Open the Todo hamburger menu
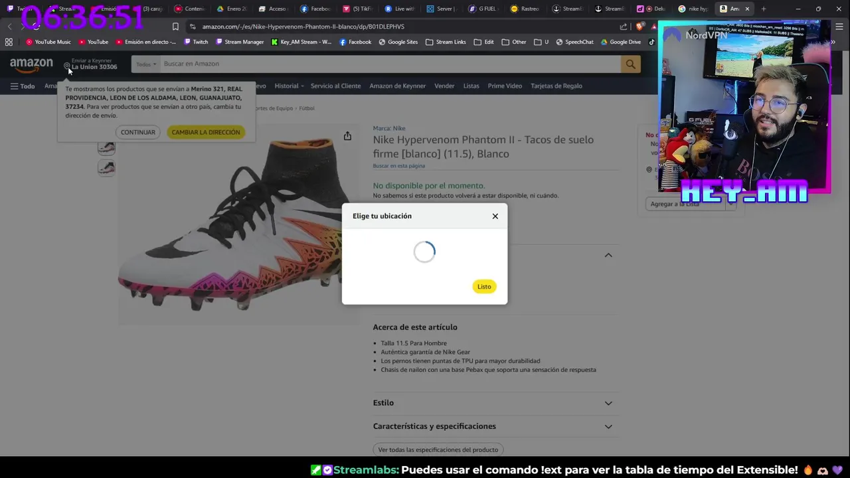 tap(23, 86)
